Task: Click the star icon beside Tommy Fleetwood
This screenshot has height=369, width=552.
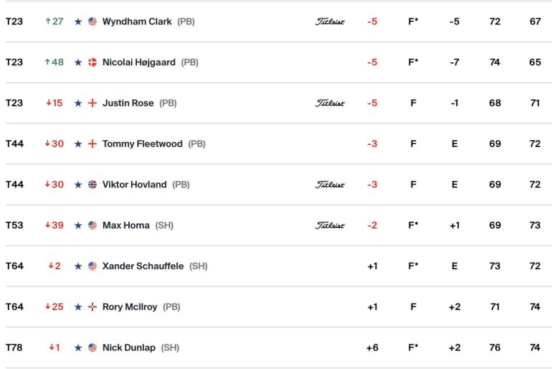Action: point(78,144)
